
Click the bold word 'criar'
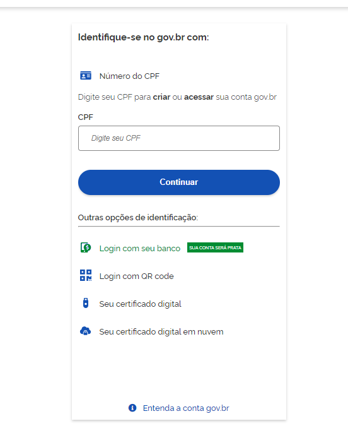coord(161,97)
